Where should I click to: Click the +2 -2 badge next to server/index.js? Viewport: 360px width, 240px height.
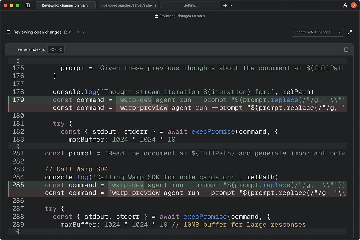point(56,49)
